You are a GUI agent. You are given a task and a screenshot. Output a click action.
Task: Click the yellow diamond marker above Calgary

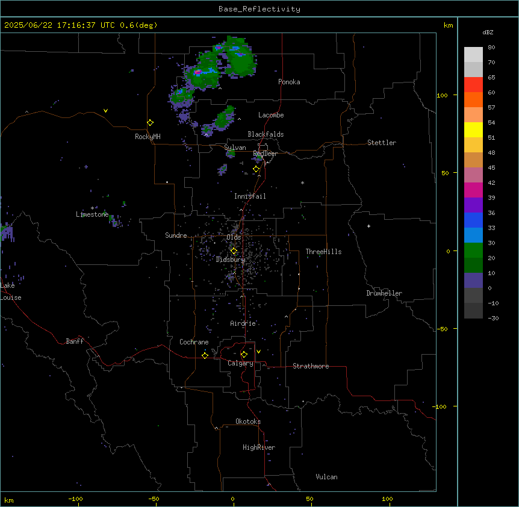tap(244, 355)
